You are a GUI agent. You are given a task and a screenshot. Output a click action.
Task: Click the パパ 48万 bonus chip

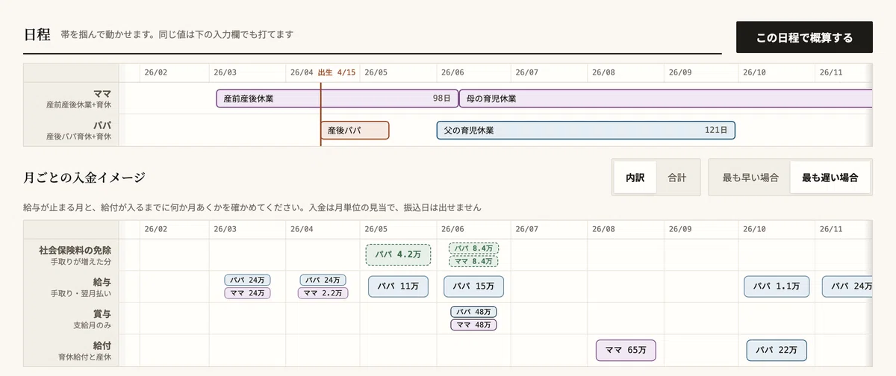(473, 312)
